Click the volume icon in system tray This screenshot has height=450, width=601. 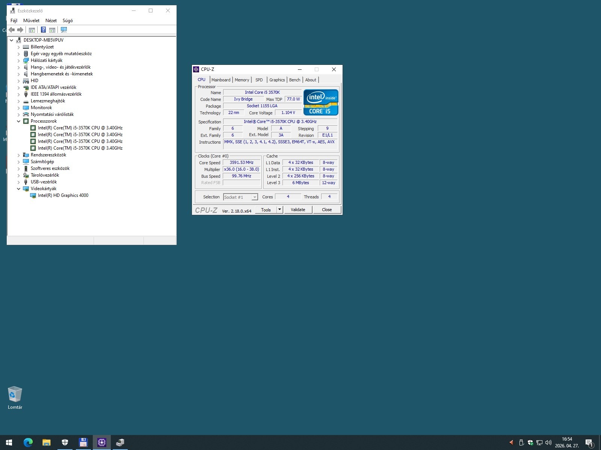(548, 442)
